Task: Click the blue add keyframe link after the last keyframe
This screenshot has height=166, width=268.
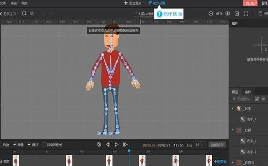Action: [220, 162]
